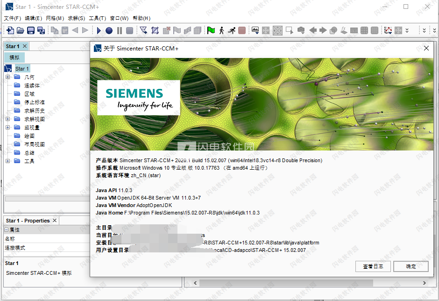Click the 查看日志 button
The width and height of the screenshot is (439, 301).
point(373,266)
